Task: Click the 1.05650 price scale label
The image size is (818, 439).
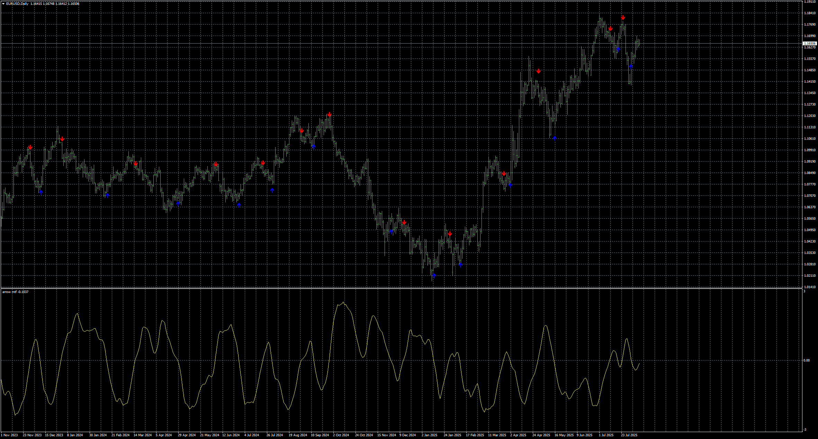Action: [x=809, y=219]
